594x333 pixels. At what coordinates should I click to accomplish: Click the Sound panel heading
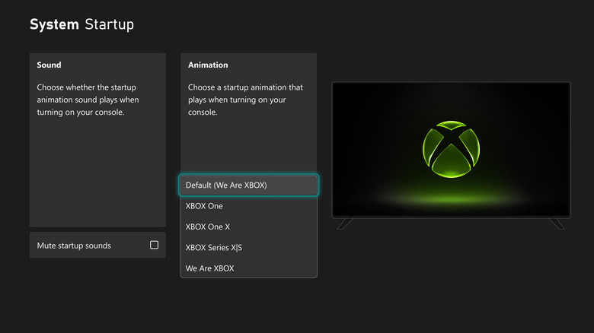point(49,65)
